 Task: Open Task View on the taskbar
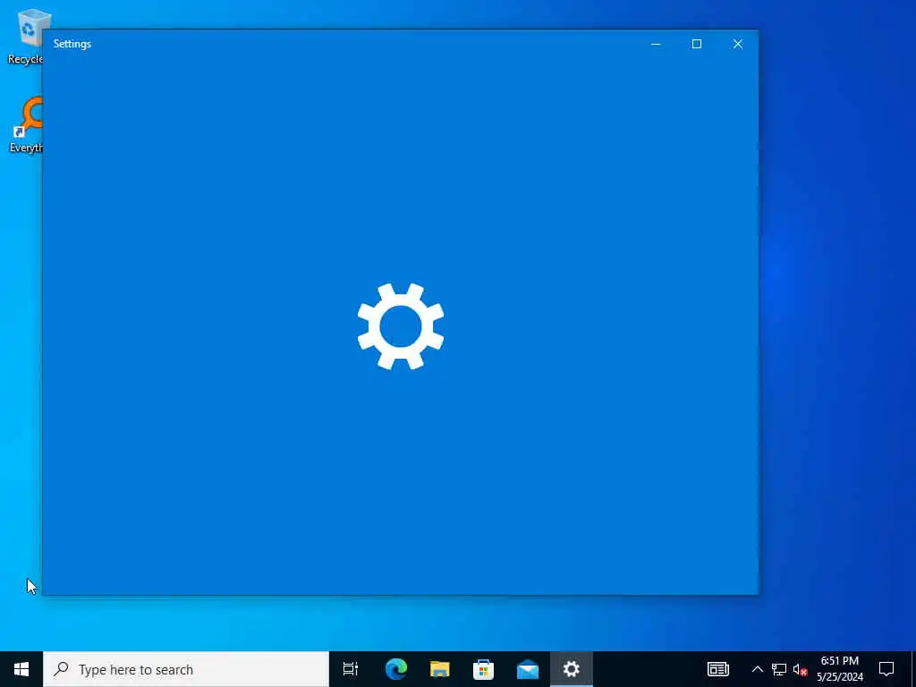(x=351, y=669)
